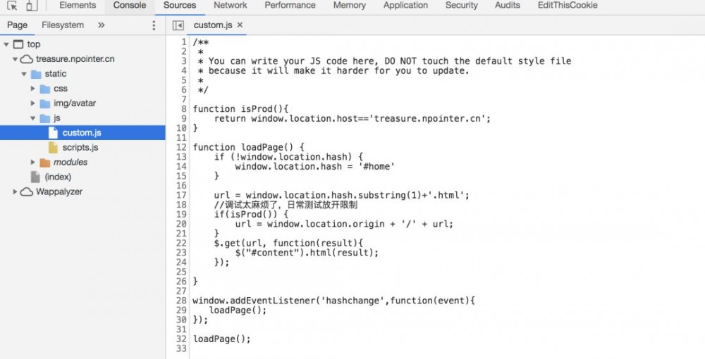The height and width of the screenshot is (359, 705).
Task: Toggle the device toolbar icon
Action: (x=31, y=6)
